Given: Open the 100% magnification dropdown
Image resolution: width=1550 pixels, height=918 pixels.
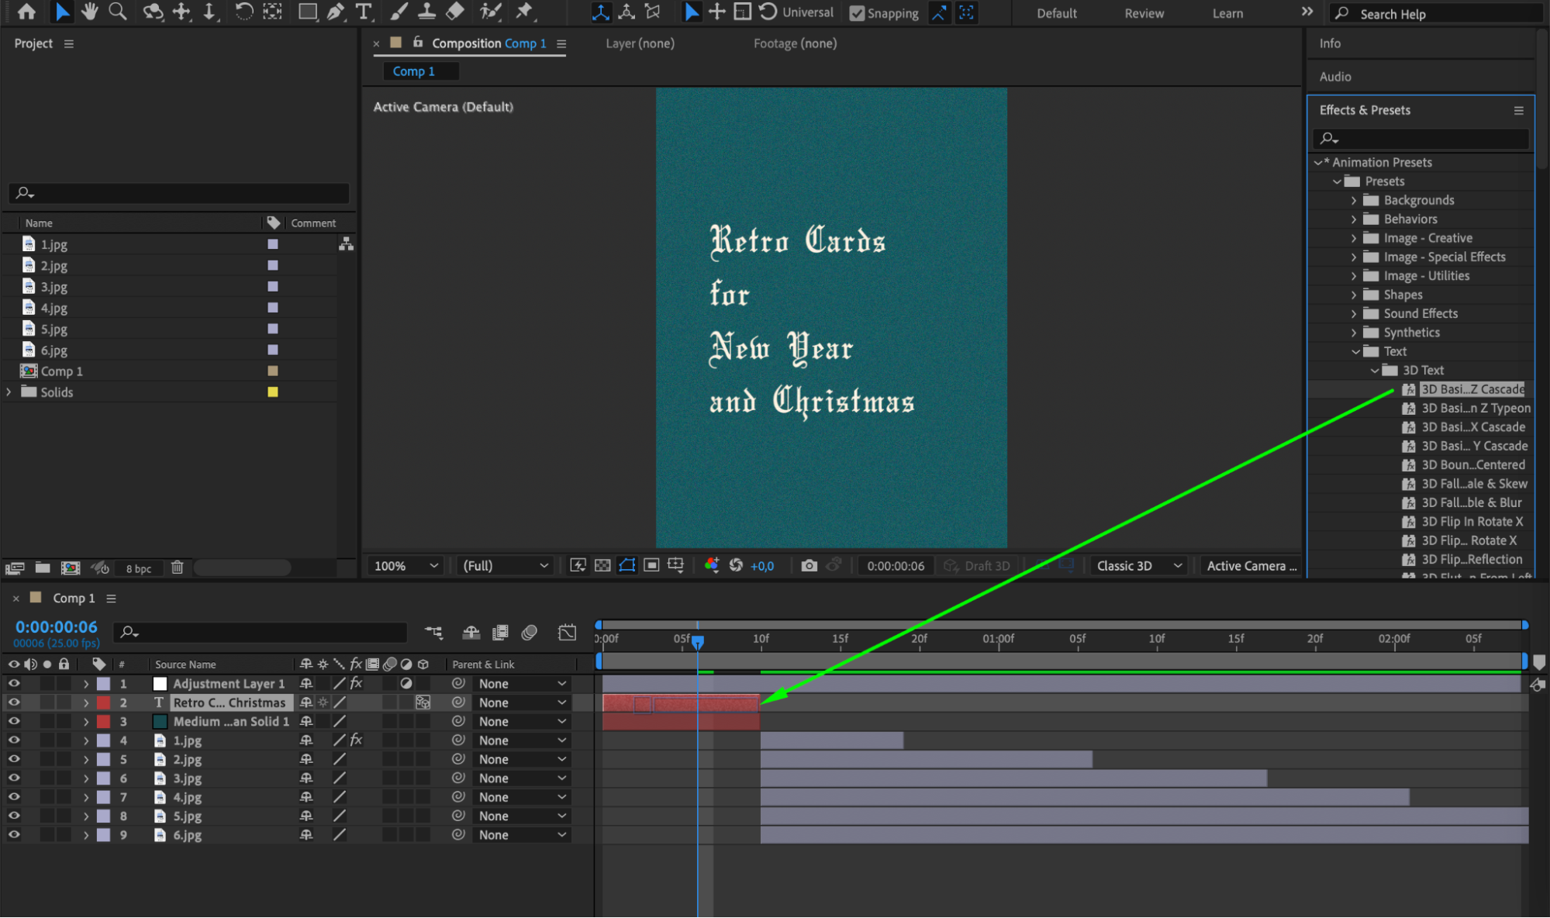Looking at the screenshot, I should (406, 565).
